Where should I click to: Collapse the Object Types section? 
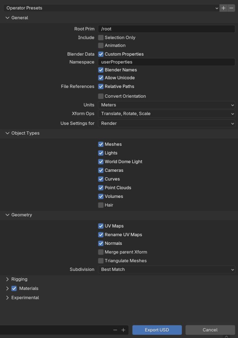pos(8,133)
